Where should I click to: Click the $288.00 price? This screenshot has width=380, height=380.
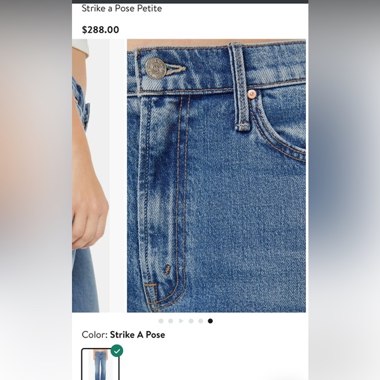tap(100, 29)
